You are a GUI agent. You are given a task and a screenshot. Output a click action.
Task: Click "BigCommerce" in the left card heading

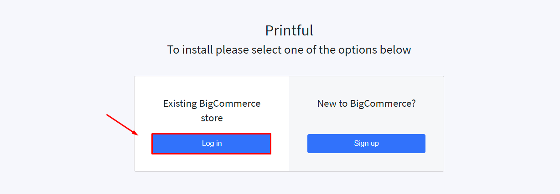pyautogui.click(x=230, y=104)
